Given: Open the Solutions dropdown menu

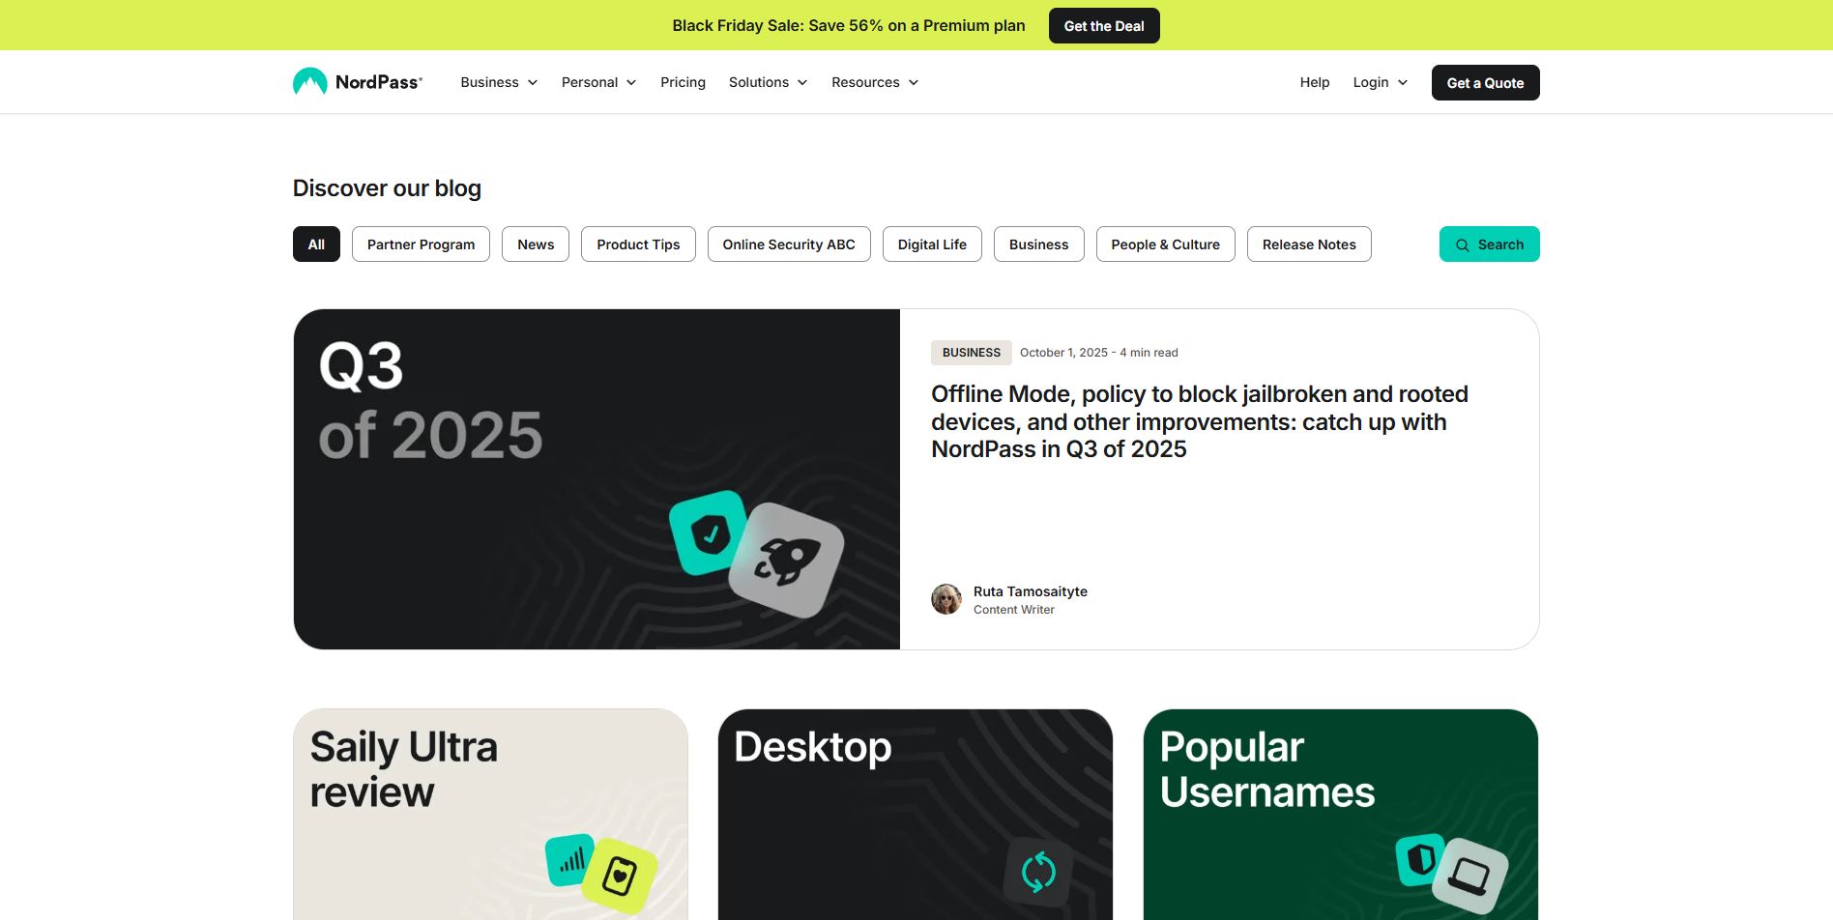Looking at the screenshot, I should [x=769, y=82].
